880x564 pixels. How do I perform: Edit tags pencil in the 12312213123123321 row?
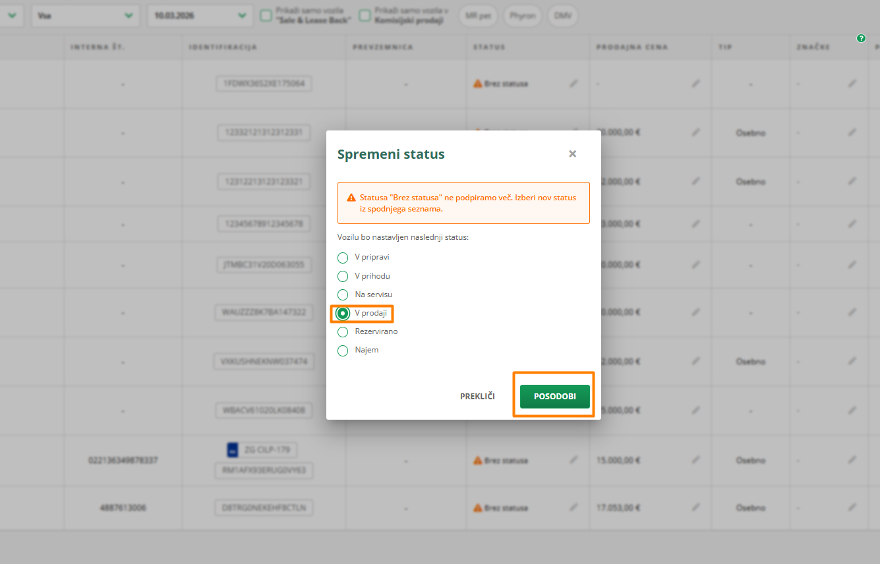852,181
